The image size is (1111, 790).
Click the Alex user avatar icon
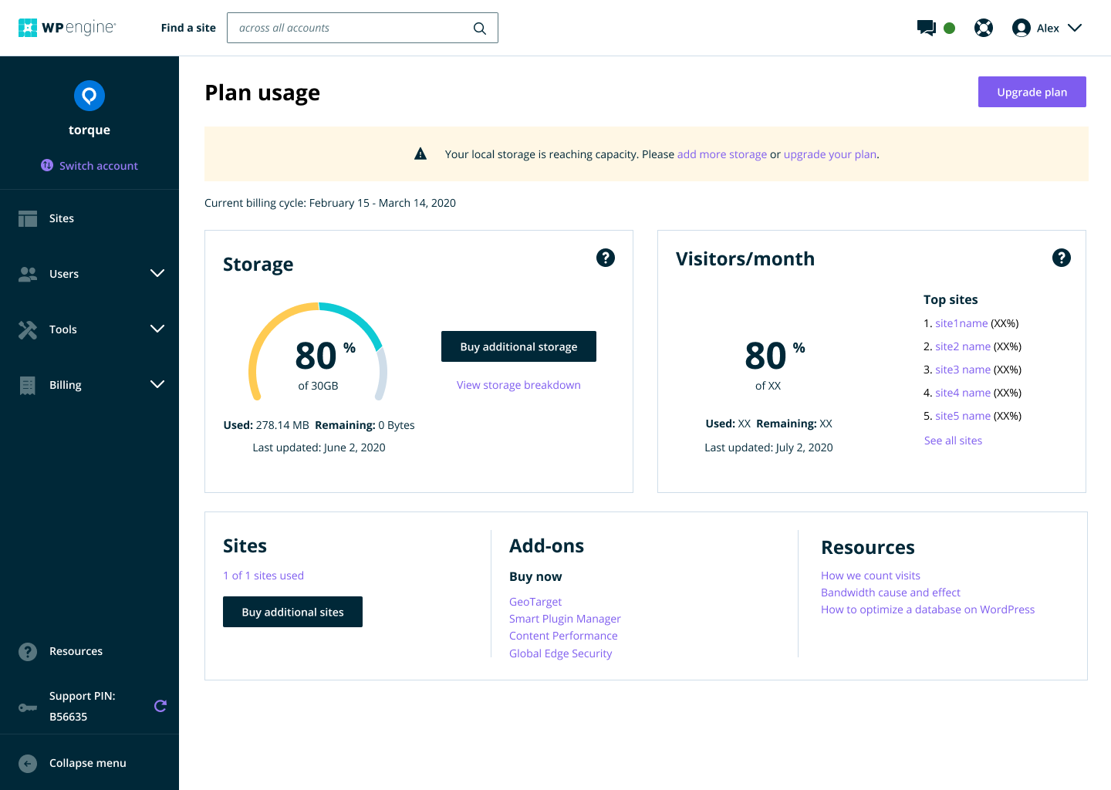[x=1022, y=28]
